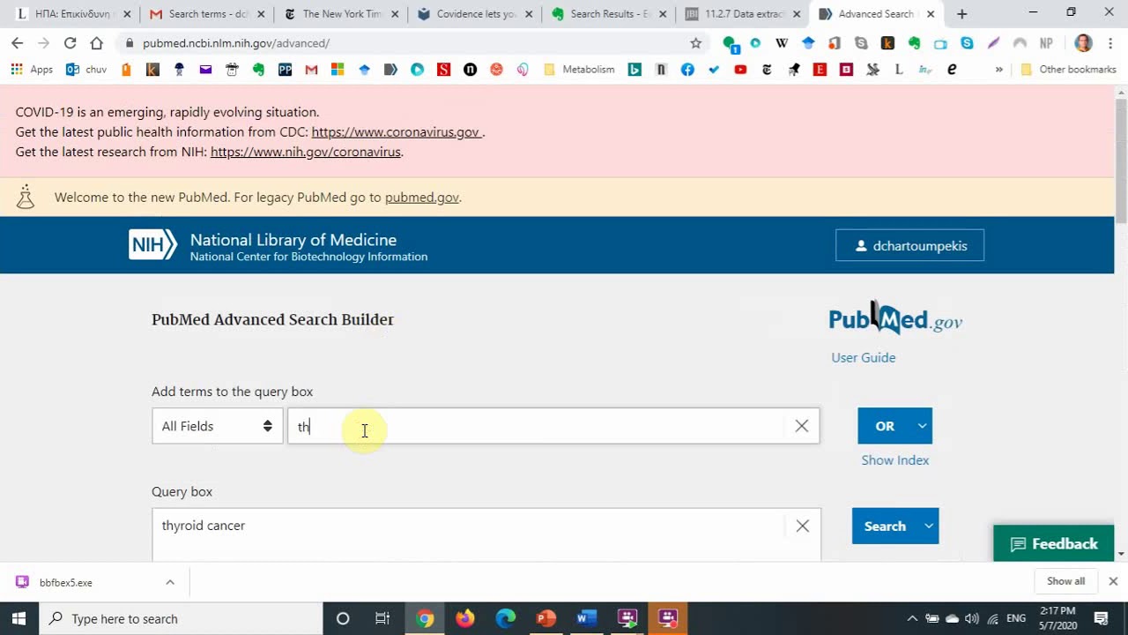Open the Chrome profile avatar
This screenshot has width=1128, height=635.
1084,43
